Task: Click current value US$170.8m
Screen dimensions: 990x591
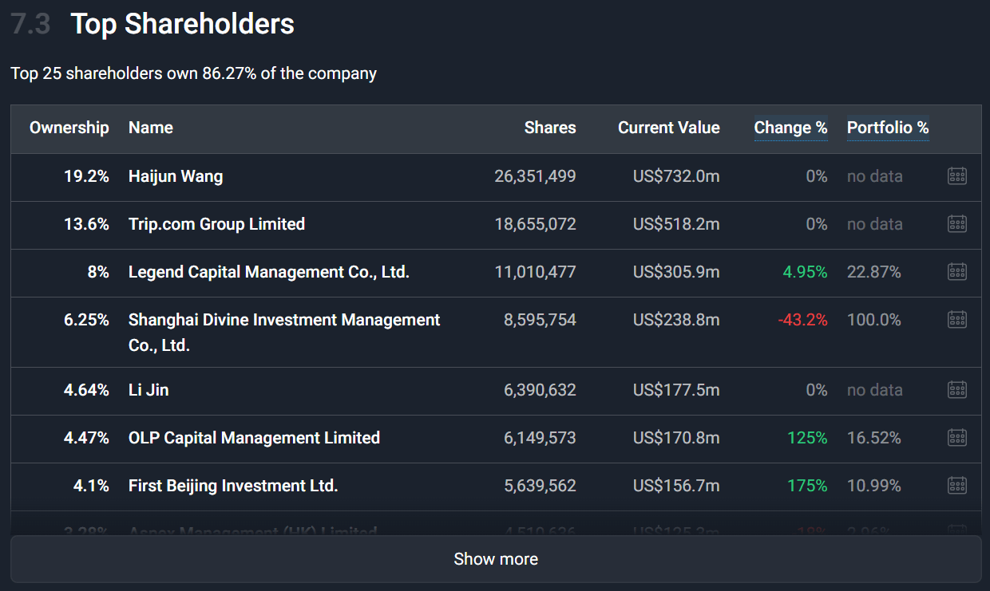Action: (676, 438)
